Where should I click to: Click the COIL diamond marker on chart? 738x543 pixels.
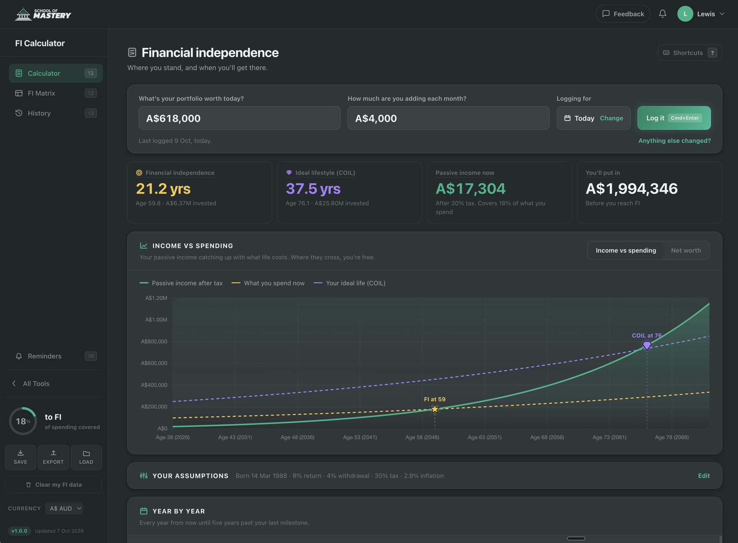[x=647, y=345]
